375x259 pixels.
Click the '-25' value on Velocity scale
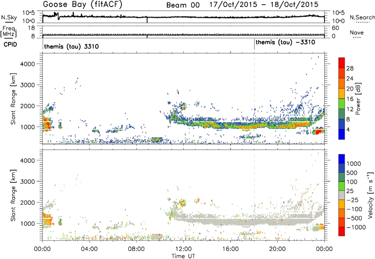tap(353, 200)
